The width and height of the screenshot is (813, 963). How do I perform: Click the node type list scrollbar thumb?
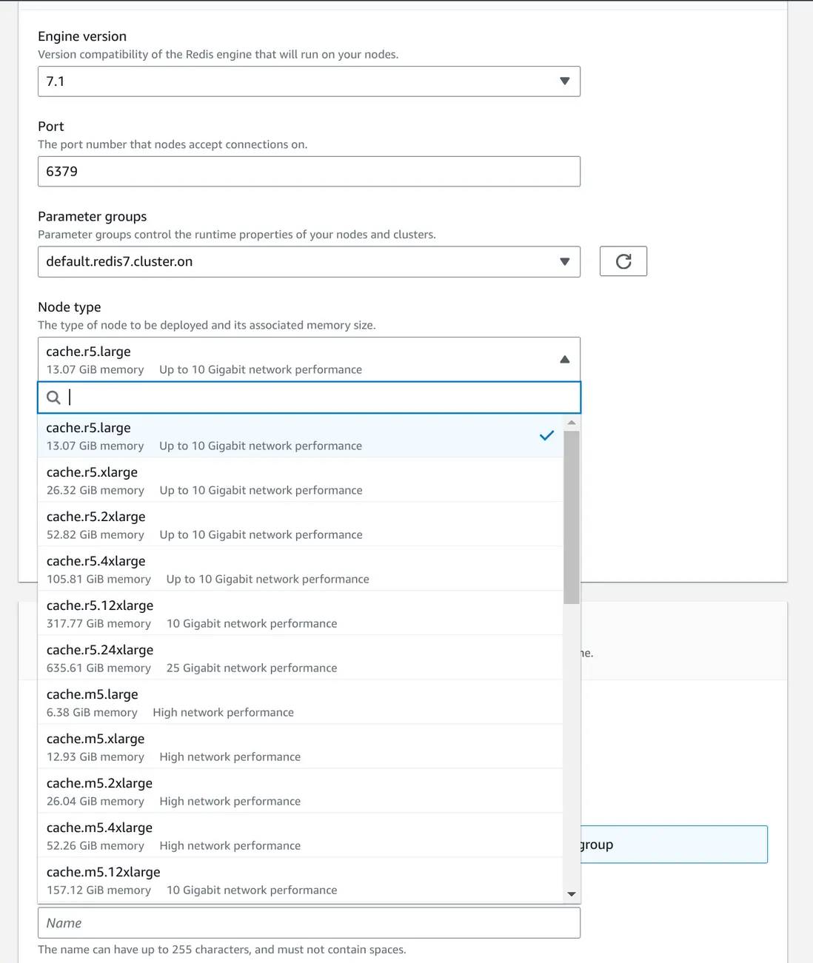(571, 517)
